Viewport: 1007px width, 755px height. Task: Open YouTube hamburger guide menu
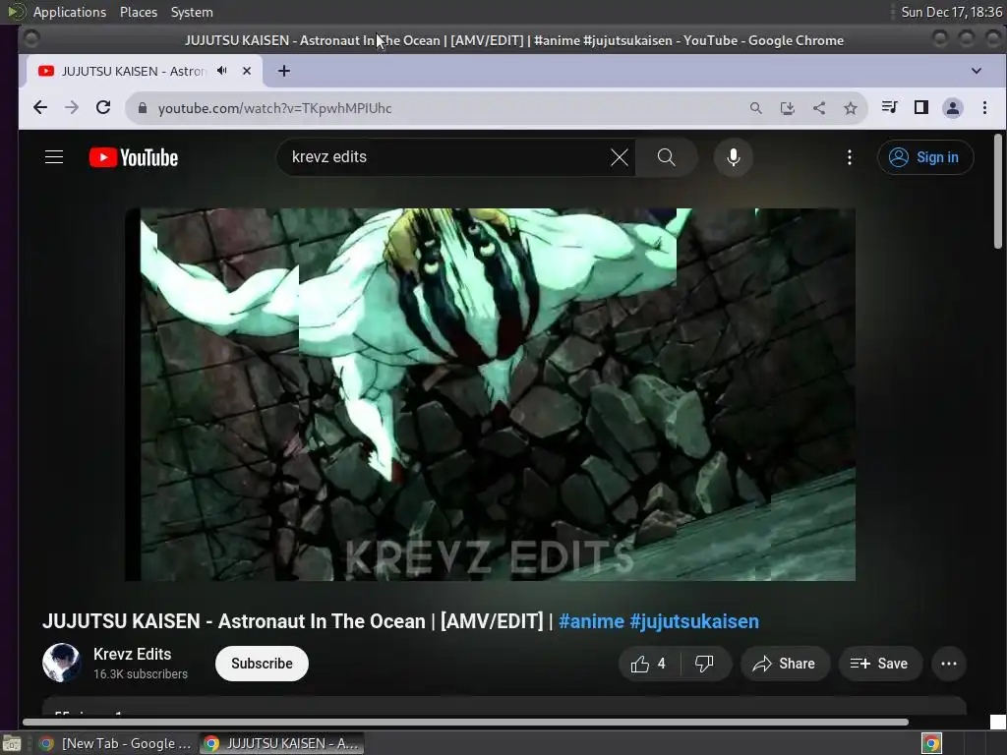tap(54, 157)
